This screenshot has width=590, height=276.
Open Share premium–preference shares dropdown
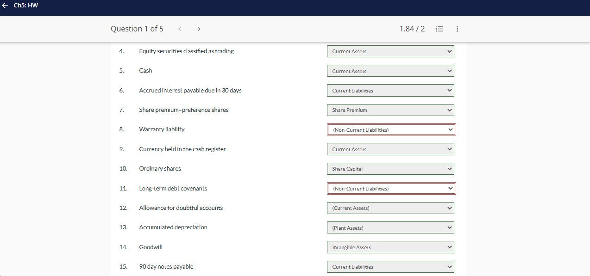(x=390, y=110)
